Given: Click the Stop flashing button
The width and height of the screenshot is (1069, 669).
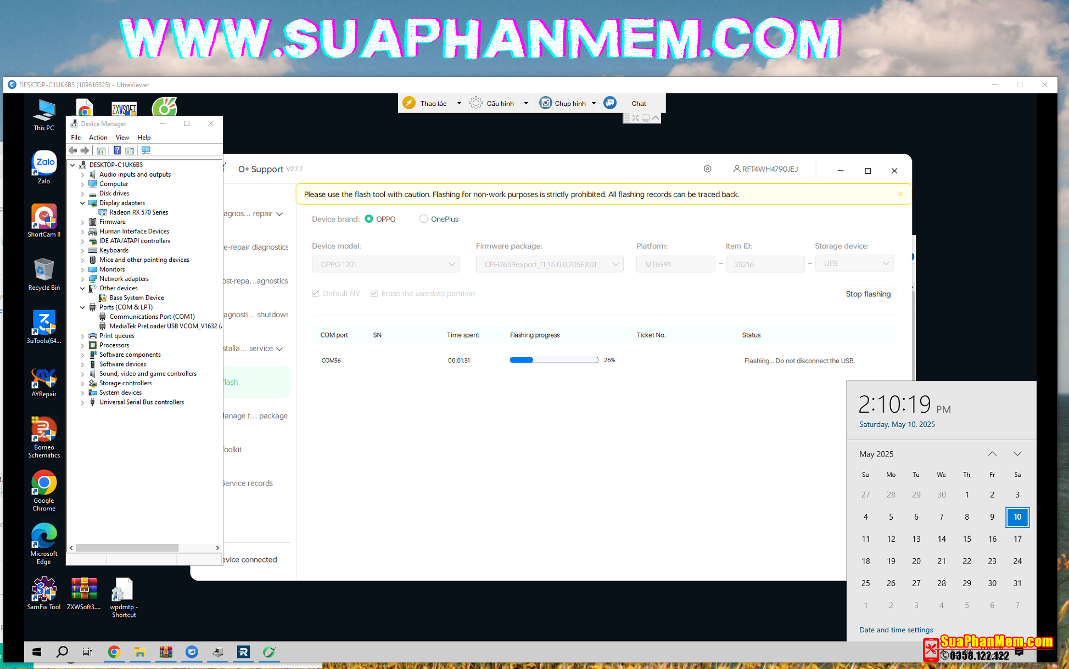Looking at the screenshot, I should pyautogui.click(x=867, y=294).
